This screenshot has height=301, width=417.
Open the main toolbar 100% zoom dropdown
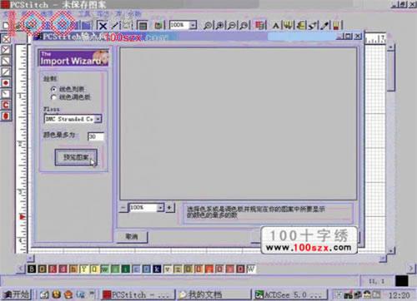(x=193, y=25)
